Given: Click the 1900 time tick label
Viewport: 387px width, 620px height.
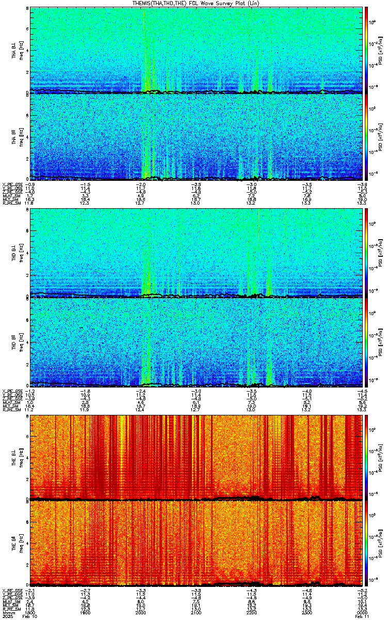Looking at the screenshot, I should (x=85, y=613).
